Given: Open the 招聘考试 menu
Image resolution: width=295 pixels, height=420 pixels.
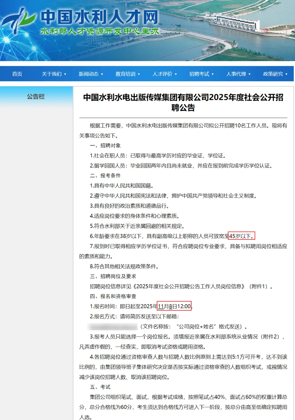Looking at the screenshot, I should point(199,74).
